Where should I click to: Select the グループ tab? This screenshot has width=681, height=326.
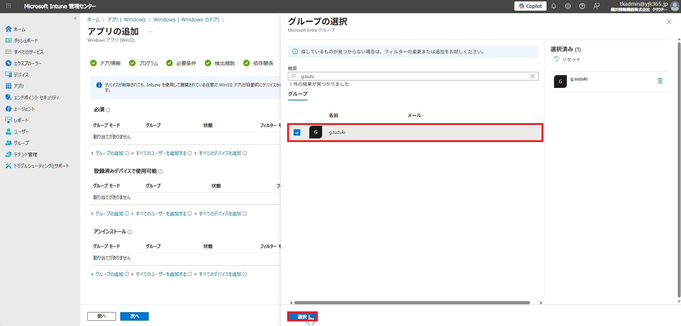click(298, 94)
